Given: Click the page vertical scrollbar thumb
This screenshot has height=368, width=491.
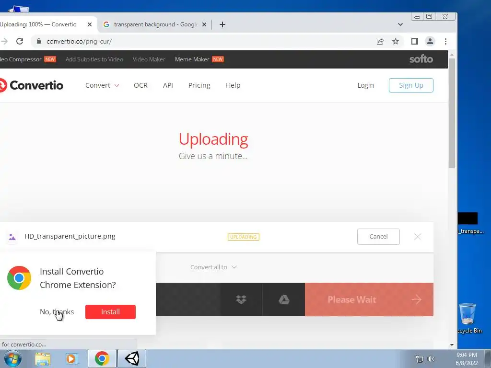Looking at the screenshot, I should coord(452,113).
